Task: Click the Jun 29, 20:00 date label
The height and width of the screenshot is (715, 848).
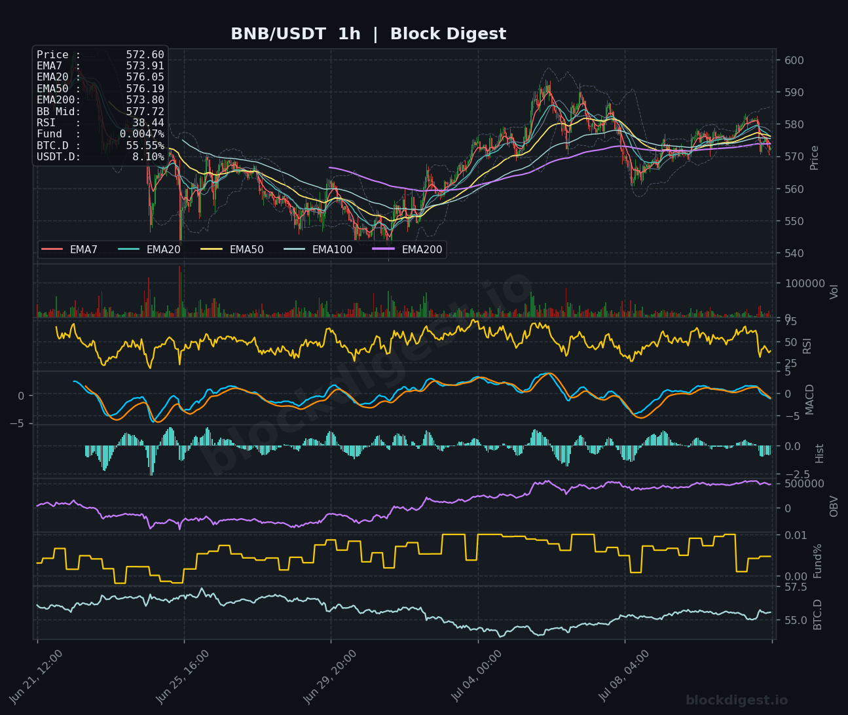Action: (x=330, y=676)
